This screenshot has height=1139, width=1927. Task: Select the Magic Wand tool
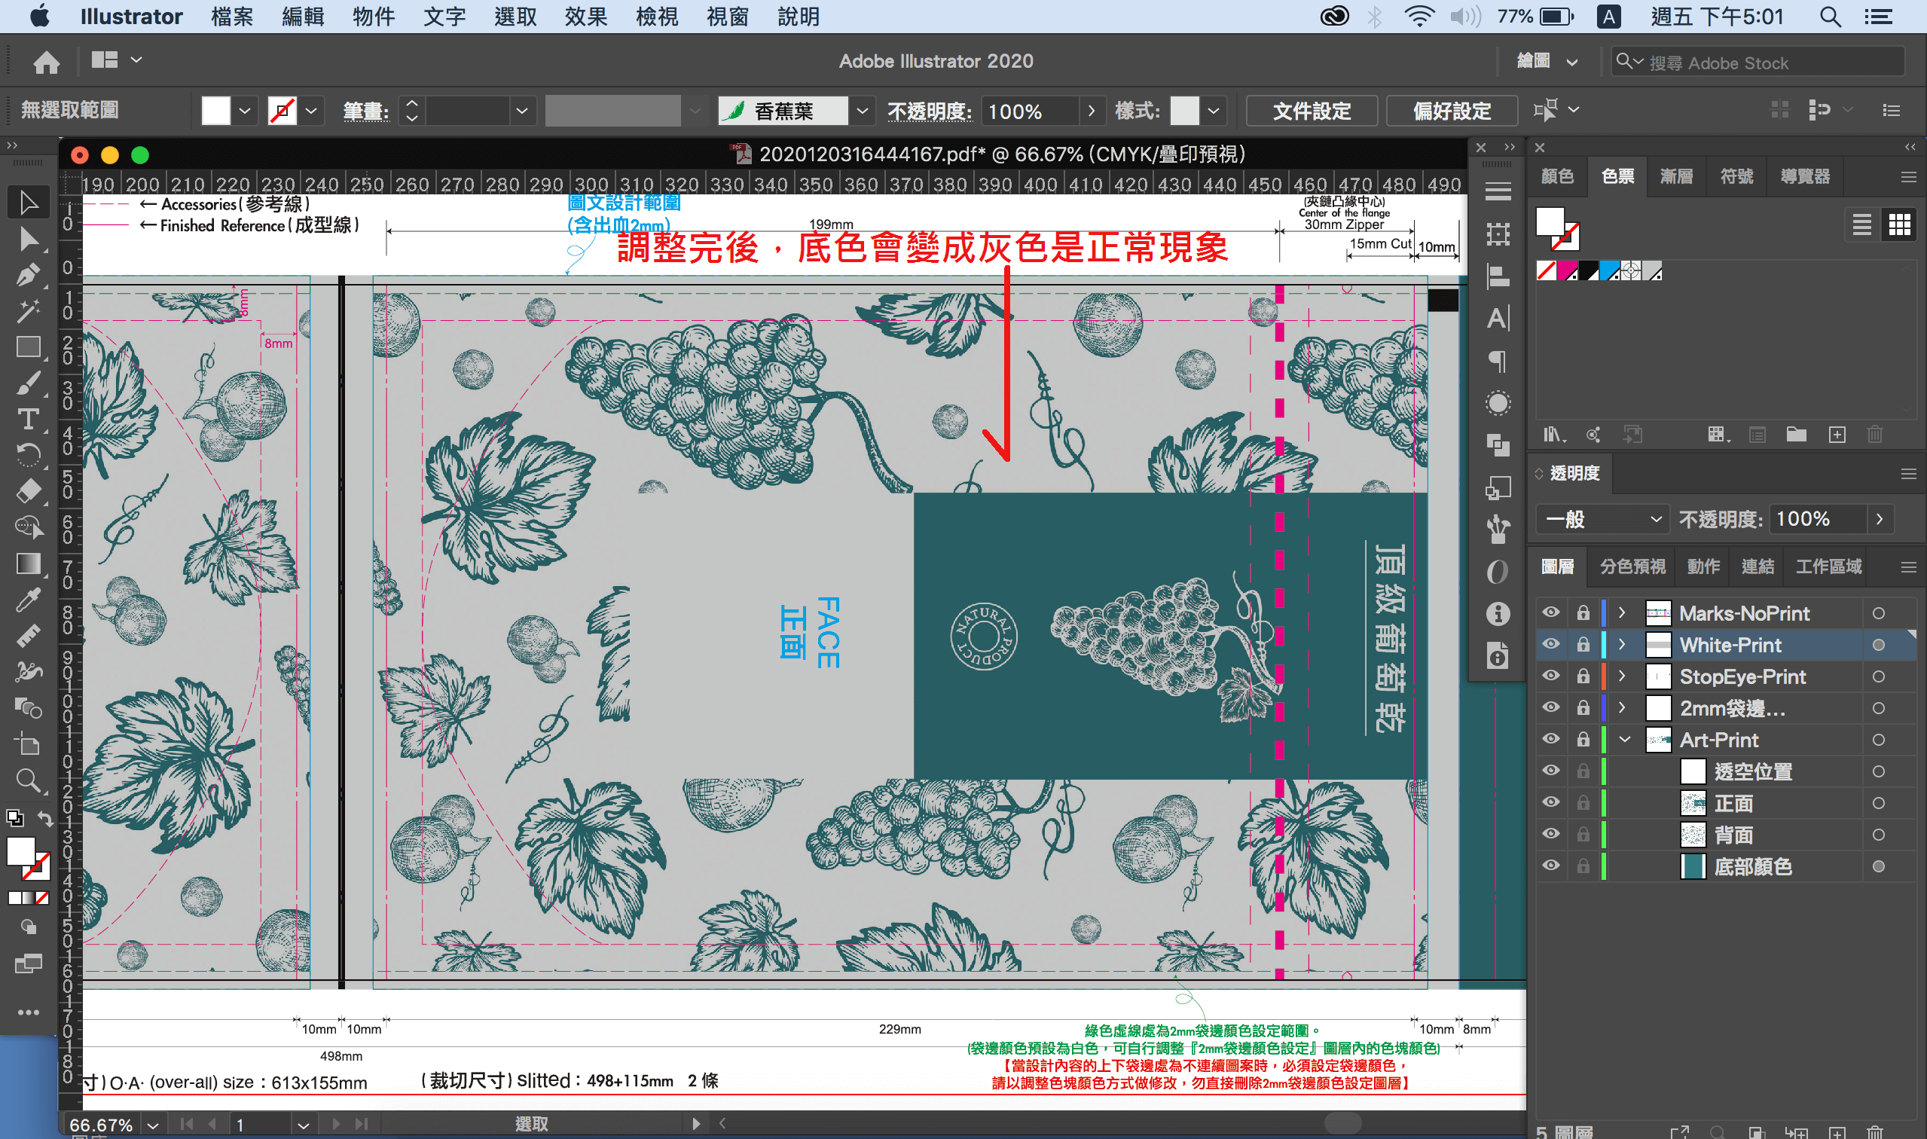(29, 311)
